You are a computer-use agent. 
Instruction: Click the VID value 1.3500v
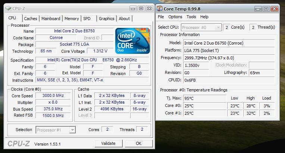196,65
